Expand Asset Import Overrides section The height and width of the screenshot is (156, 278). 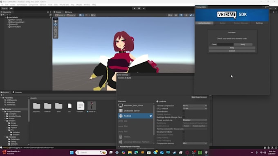click(119, 147)
